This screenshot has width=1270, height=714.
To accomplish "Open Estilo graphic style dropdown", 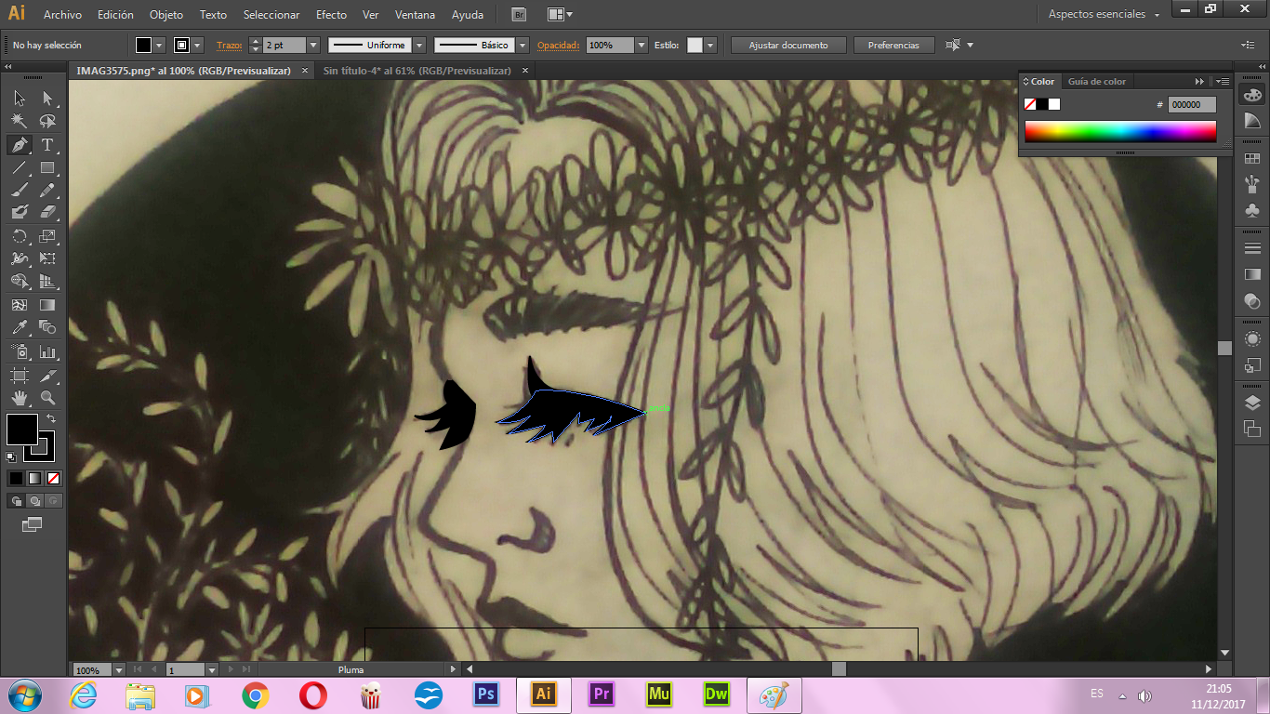I will pos(711,45).
